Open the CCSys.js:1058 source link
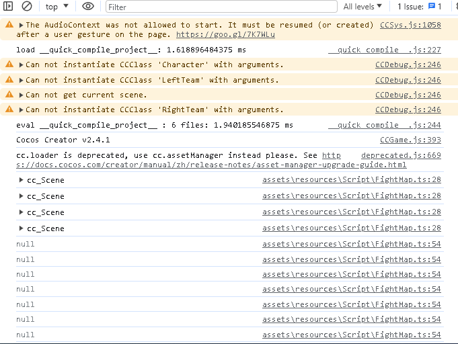This screenshot has height=344, width=458. pos(410,25)
